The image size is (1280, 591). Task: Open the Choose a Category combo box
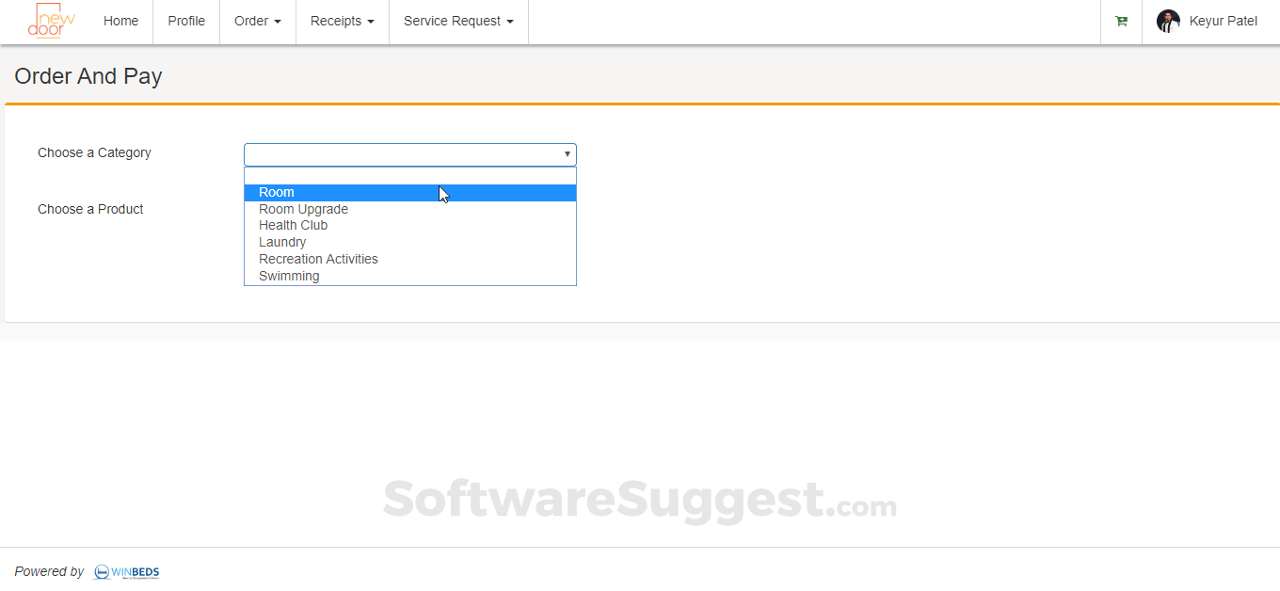[409, 153]
